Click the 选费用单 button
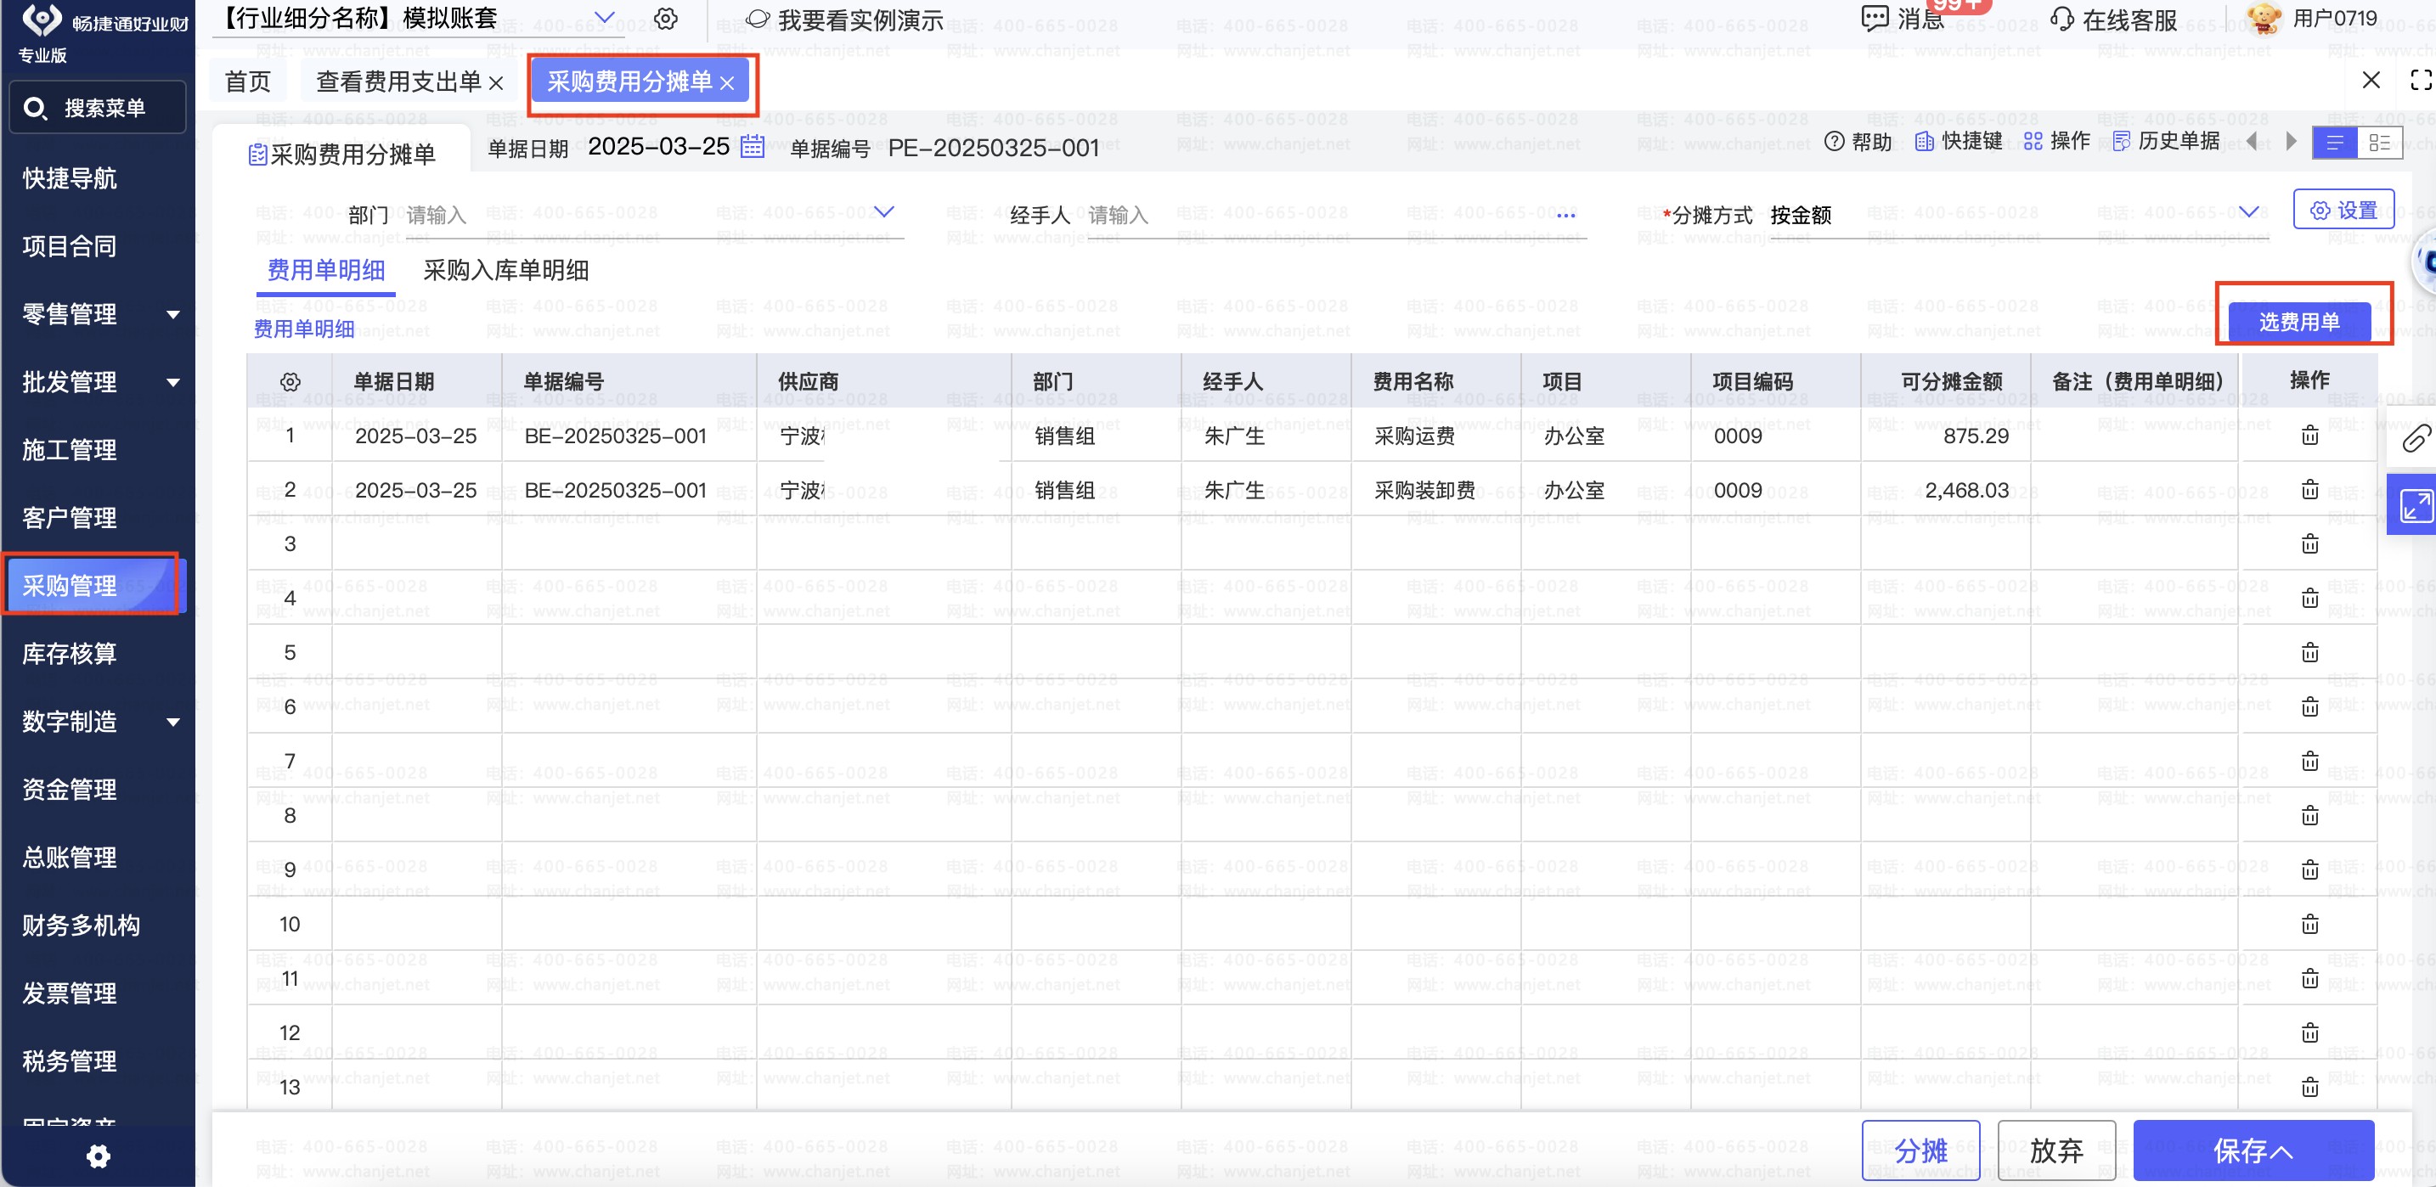 pyautogui.click(x=2299, y=323)
